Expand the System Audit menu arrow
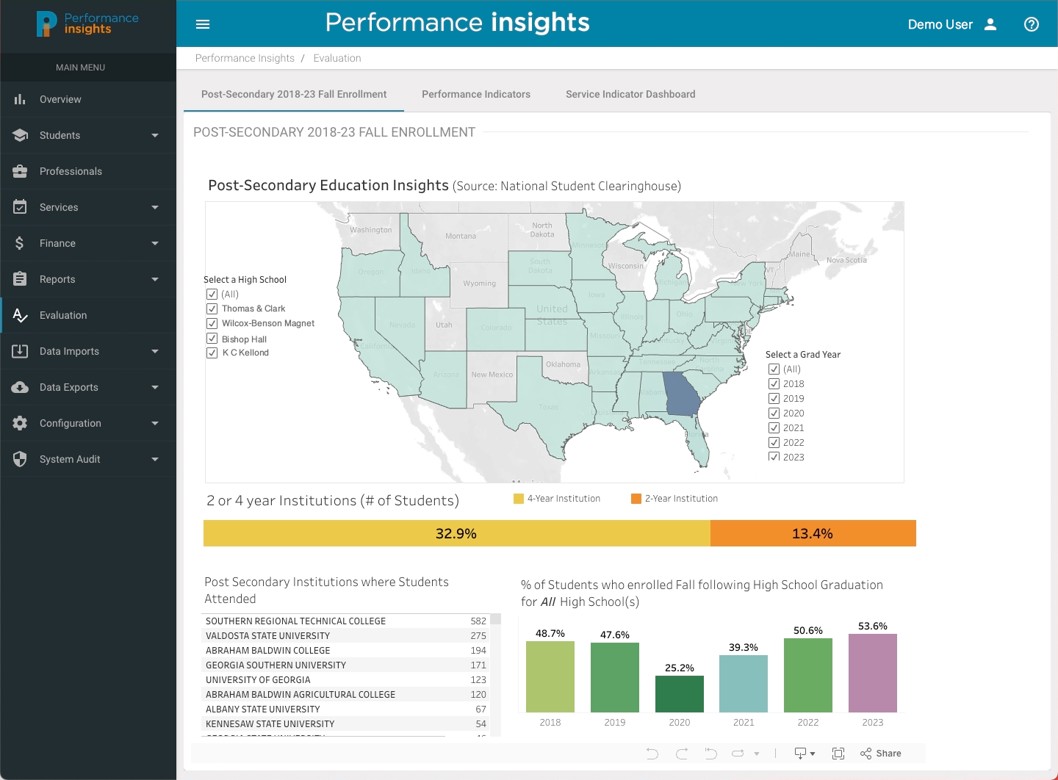Viewport: 1058px width, 780px height. point(155,459)
